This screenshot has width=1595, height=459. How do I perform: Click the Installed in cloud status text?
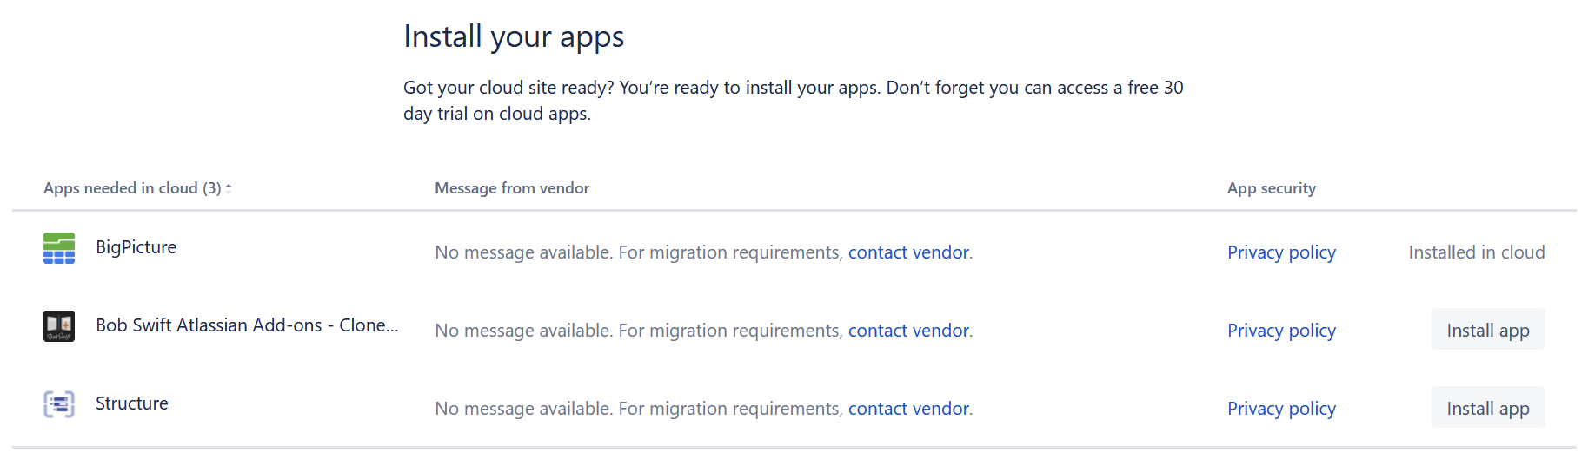pos(1477,252)
